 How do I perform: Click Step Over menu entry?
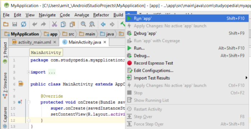click(187, 117)
